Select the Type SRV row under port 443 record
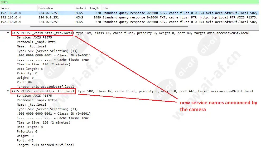Image resolution: width=261 pixels, height=152 pixels. [47, 109]
